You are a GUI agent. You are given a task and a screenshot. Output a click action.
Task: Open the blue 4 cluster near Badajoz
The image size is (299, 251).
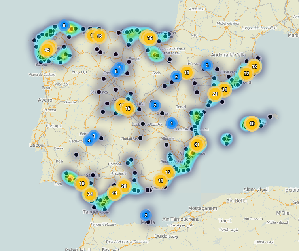(89, 140)
